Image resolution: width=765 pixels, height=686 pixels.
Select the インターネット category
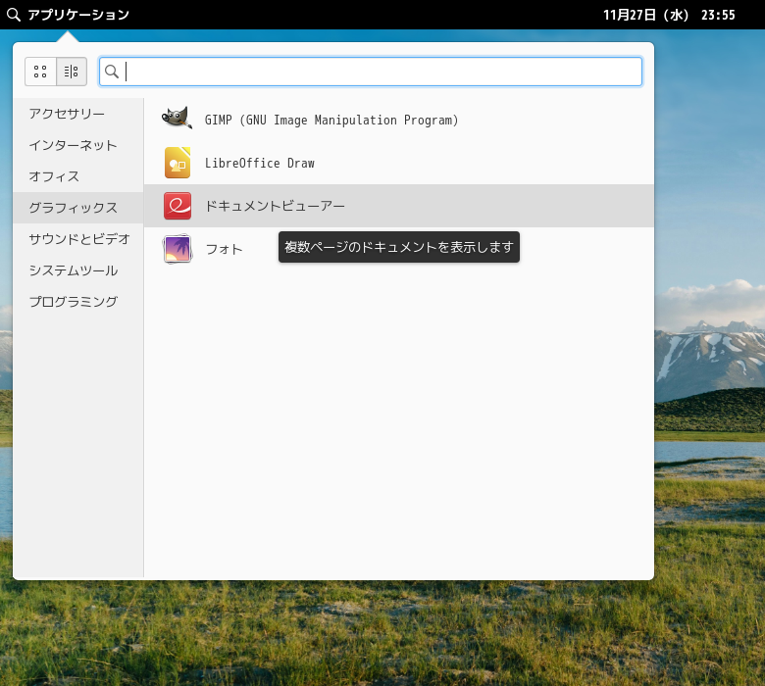73,145
